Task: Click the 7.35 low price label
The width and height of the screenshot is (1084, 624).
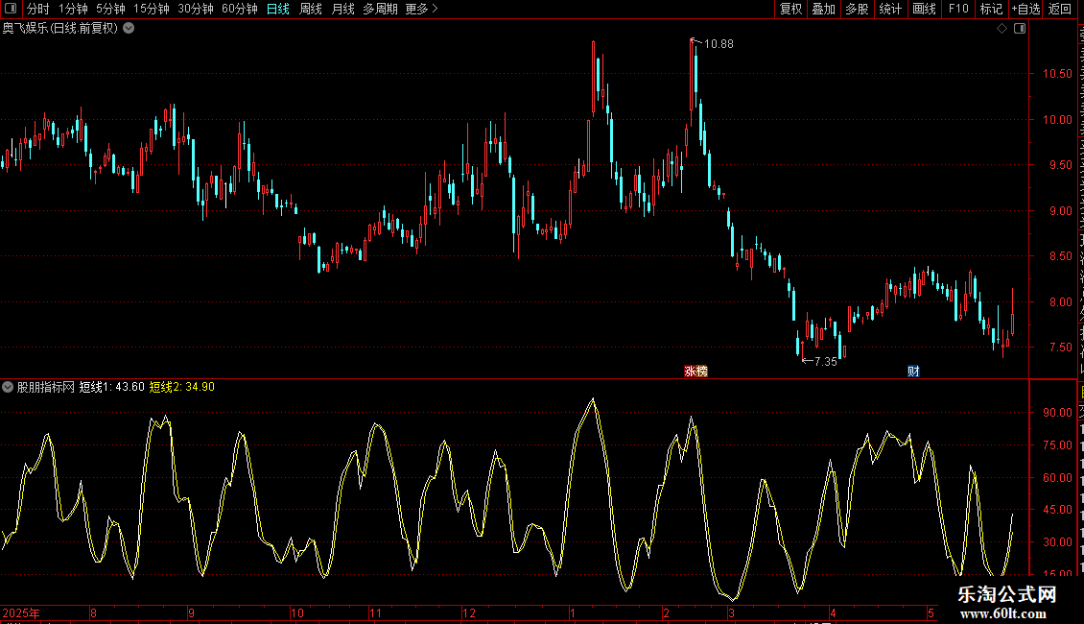Action: pos(825,361)
